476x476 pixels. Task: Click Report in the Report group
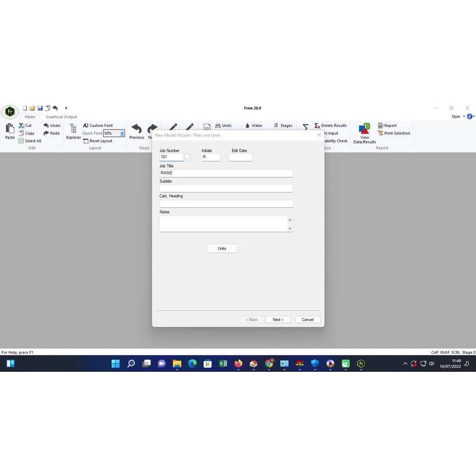tap(387, 125)
